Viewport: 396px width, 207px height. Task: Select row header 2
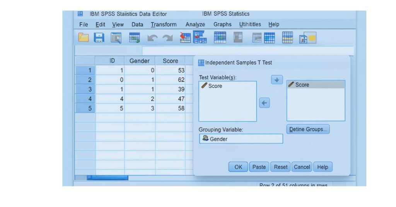pyautogui.click(x=85, y=80)
